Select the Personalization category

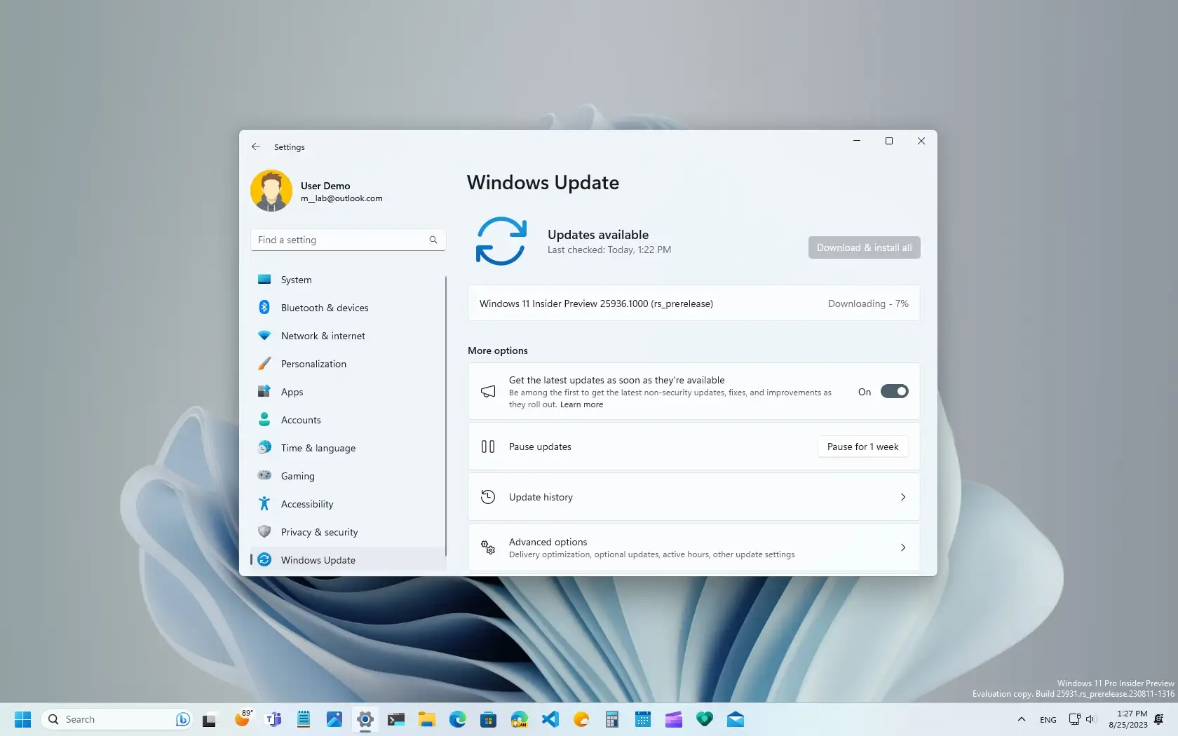pyautogui.click(x=313, y=363)
